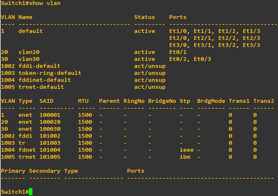Click the 'vlan30' name entry
The width and height of the screenshot is (278, 196).
point(29,59)
